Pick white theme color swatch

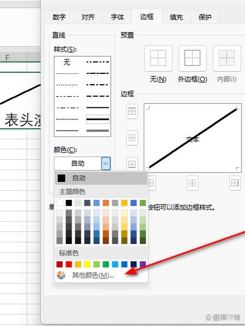click(x=60, y=203)
